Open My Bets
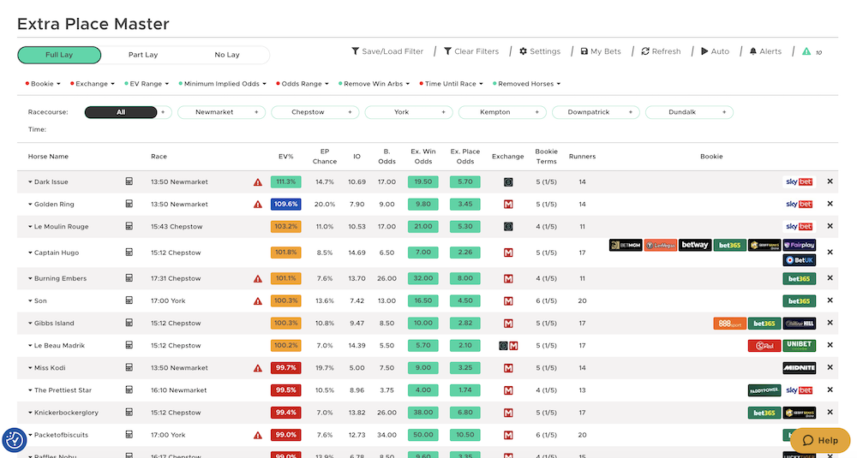 pyautogui.click(x=601, y=51)
